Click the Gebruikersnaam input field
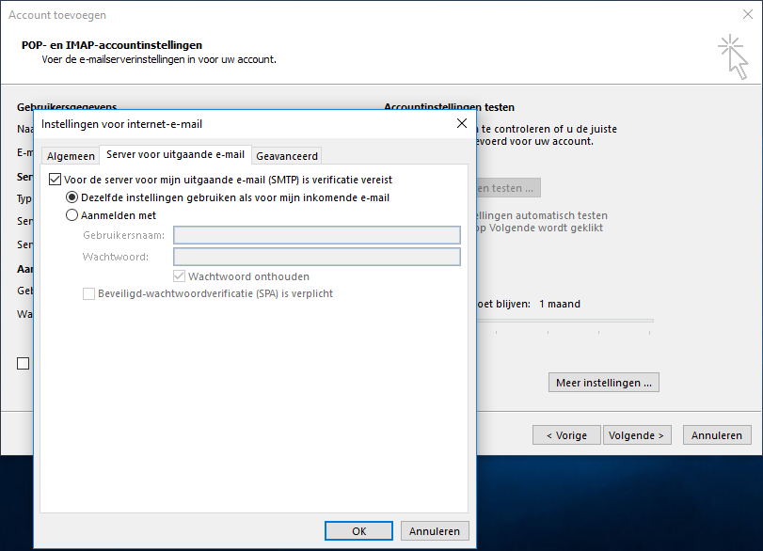 (x=317, y=235)
